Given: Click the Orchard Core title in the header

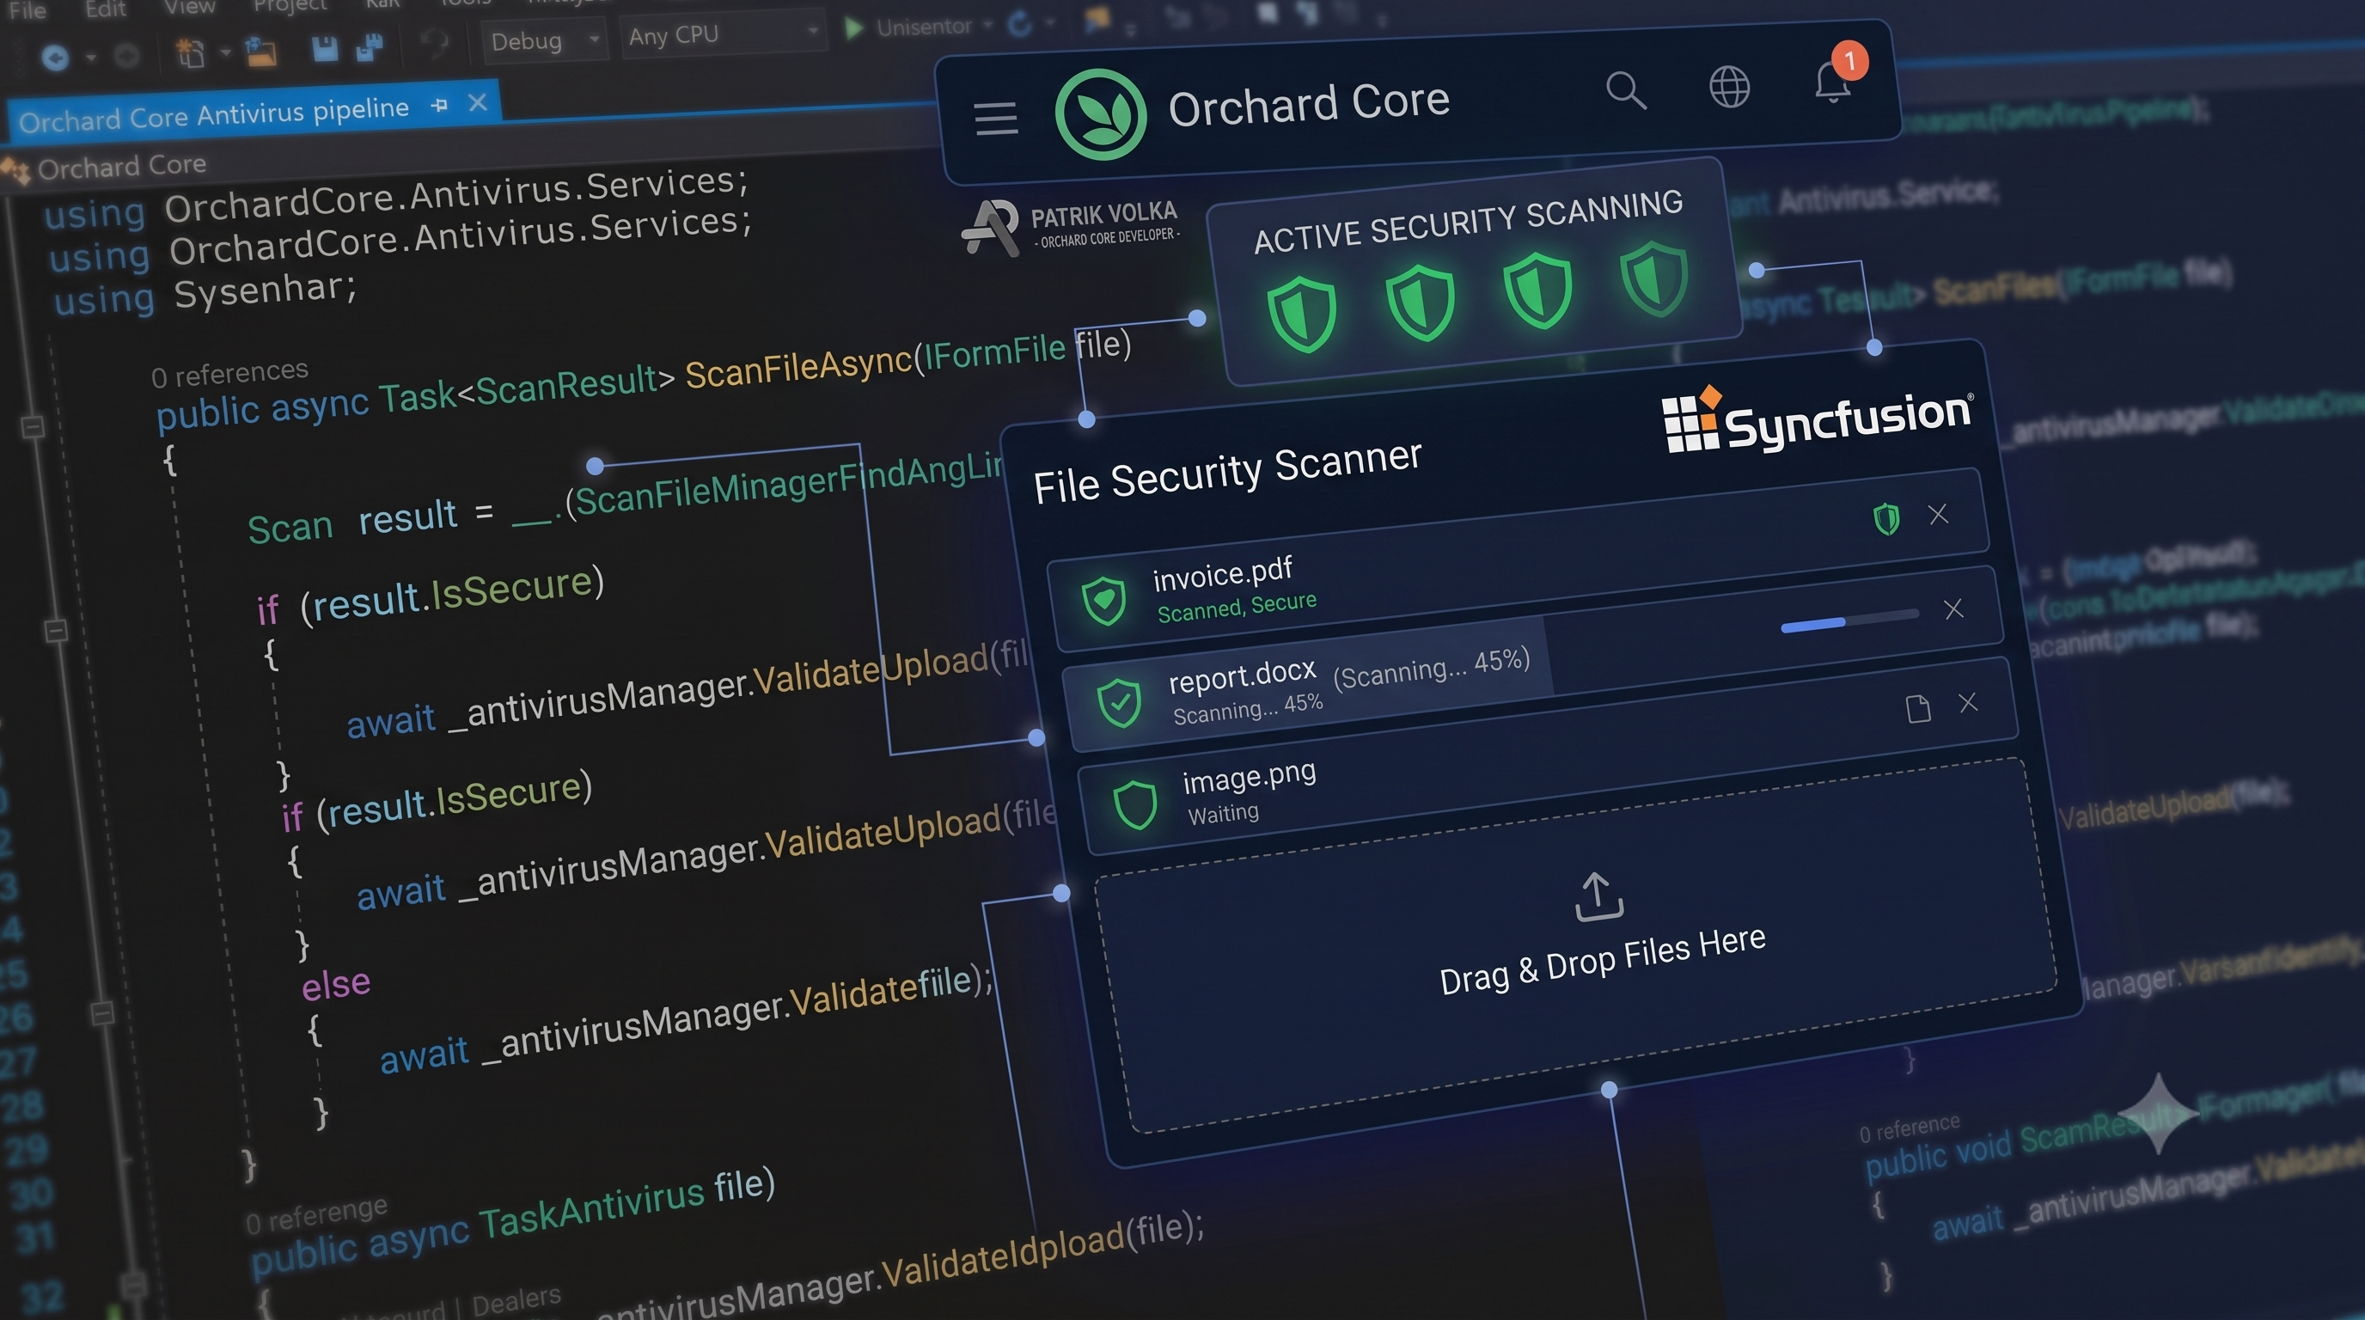Looking at the screenshot, I should point(1308,104).
